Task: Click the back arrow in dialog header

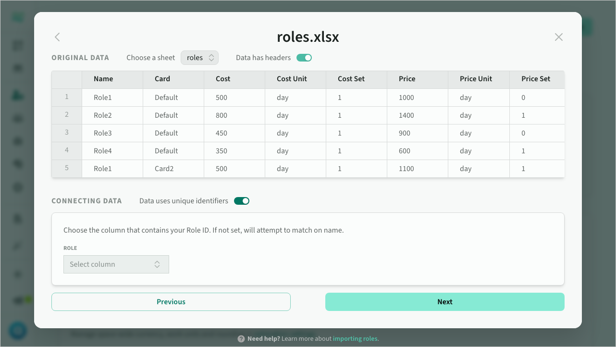Action: (57, 37)
